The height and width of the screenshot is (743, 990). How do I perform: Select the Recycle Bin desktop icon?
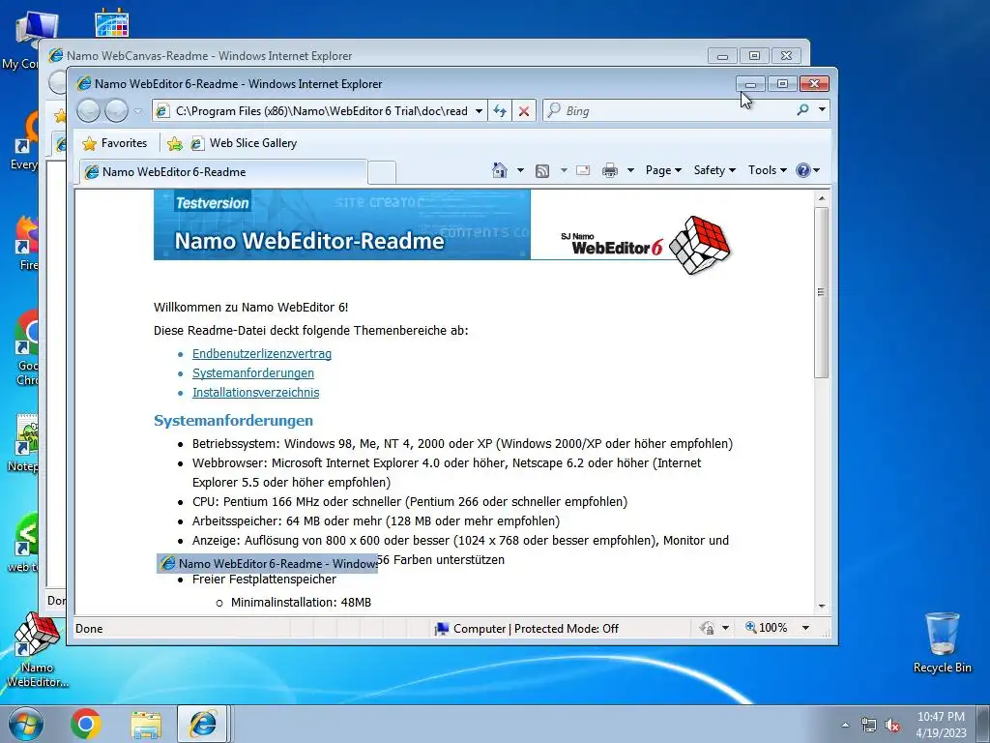point(942,642)
